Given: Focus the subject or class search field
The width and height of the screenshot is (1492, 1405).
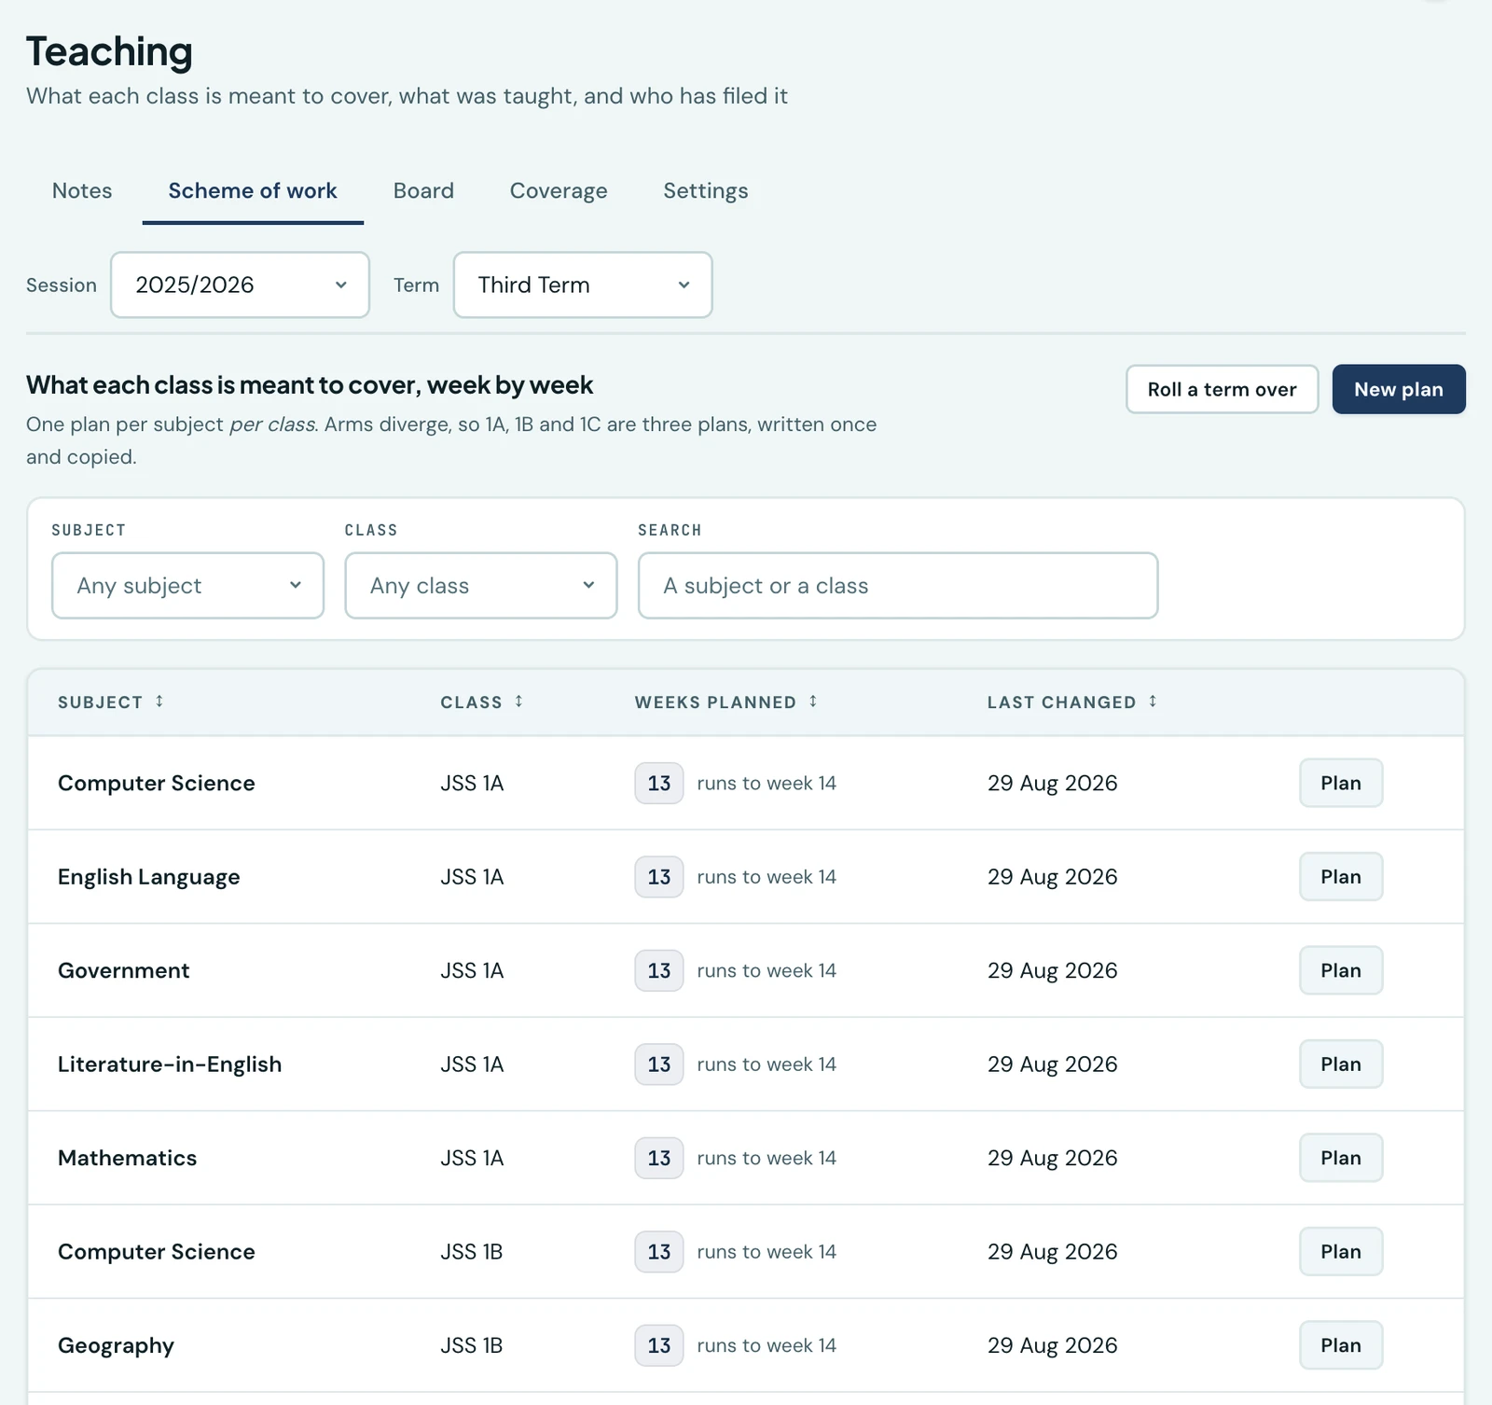Looking at the screenshot, I should [x=898, y=586].
